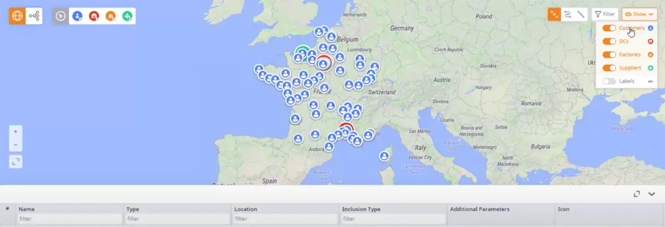Zoom in on the map

(16, 132)
